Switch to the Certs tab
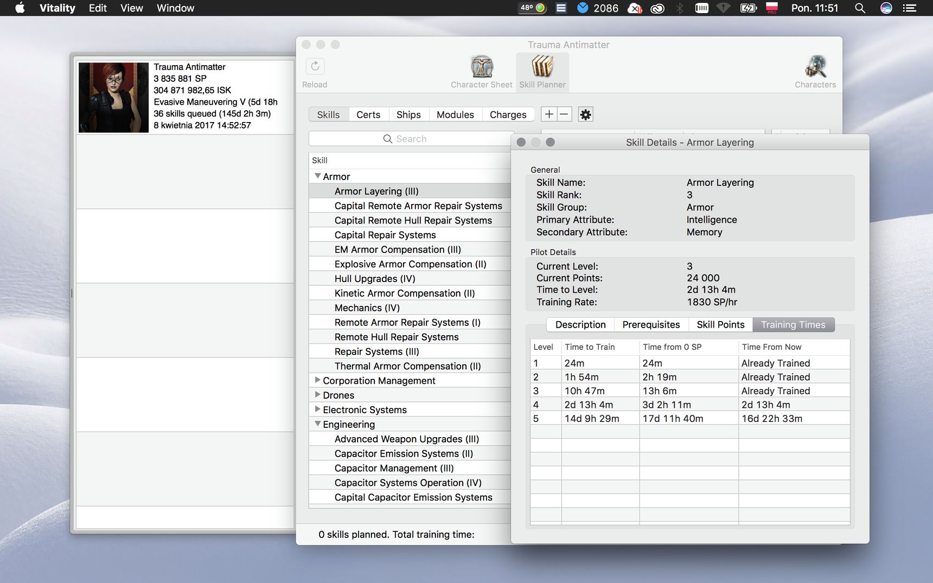The image size is (933, 583). pos(368,114)
